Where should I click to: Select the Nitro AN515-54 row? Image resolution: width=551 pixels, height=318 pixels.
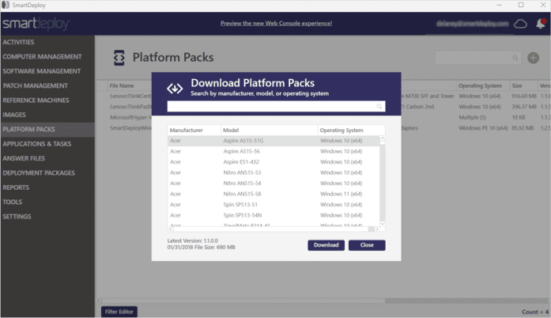pos(274,184)
